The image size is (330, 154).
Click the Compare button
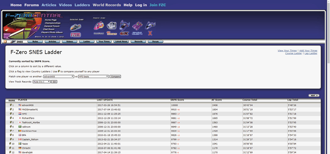coord(115,77)
